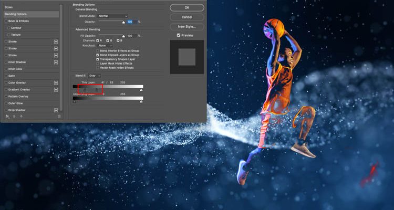
Task: Toggle the R channel checkbox
Action: [x=98, y=40]
